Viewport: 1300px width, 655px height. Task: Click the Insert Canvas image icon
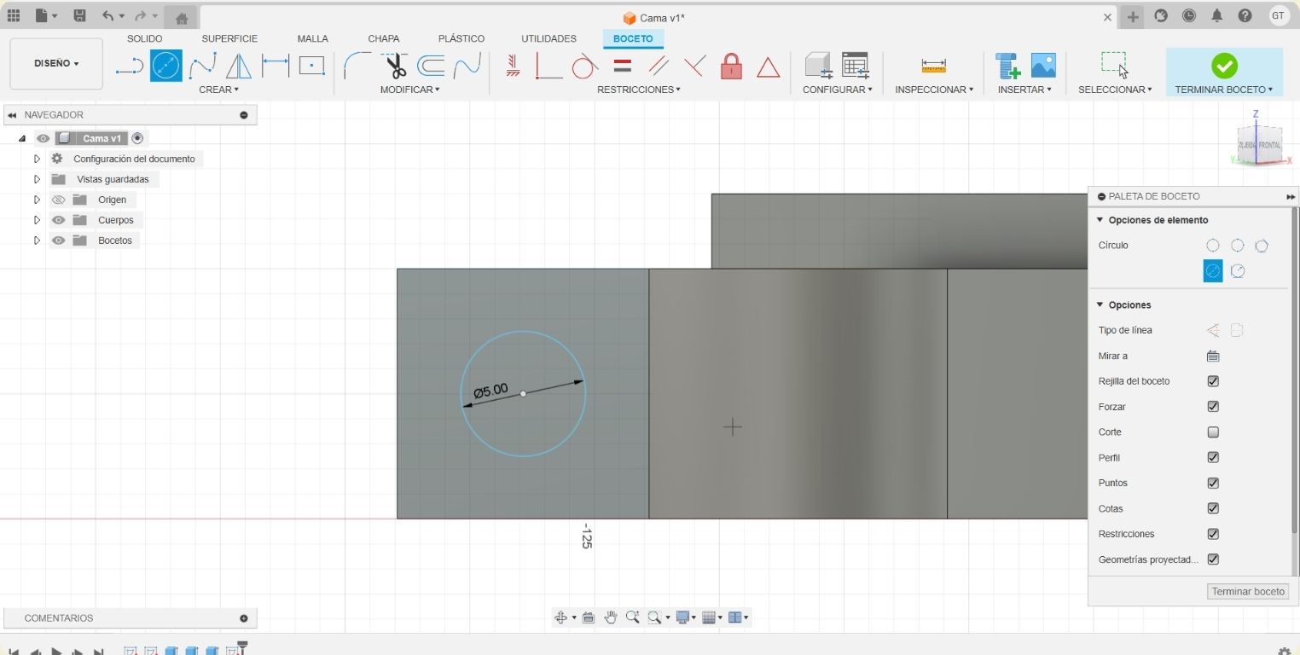pyautogui.click(x=1043, y=66)
